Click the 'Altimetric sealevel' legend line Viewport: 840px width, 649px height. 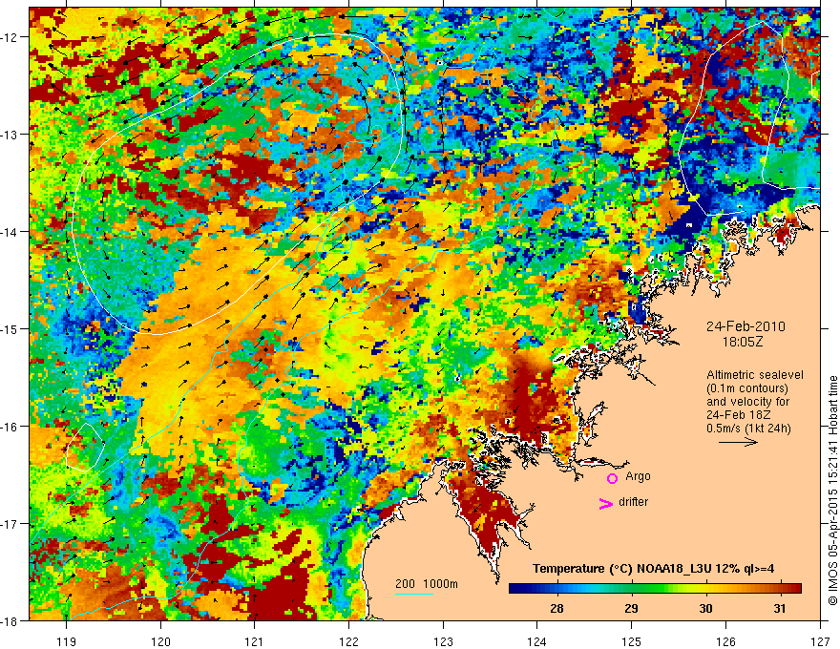click(x=755, y=375)
